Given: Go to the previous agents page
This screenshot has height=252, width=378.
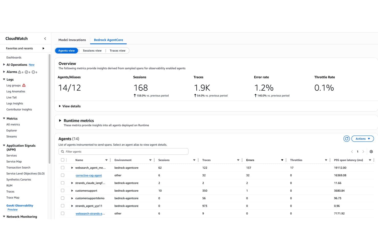Looking at the screenshot, I should 352,152.
